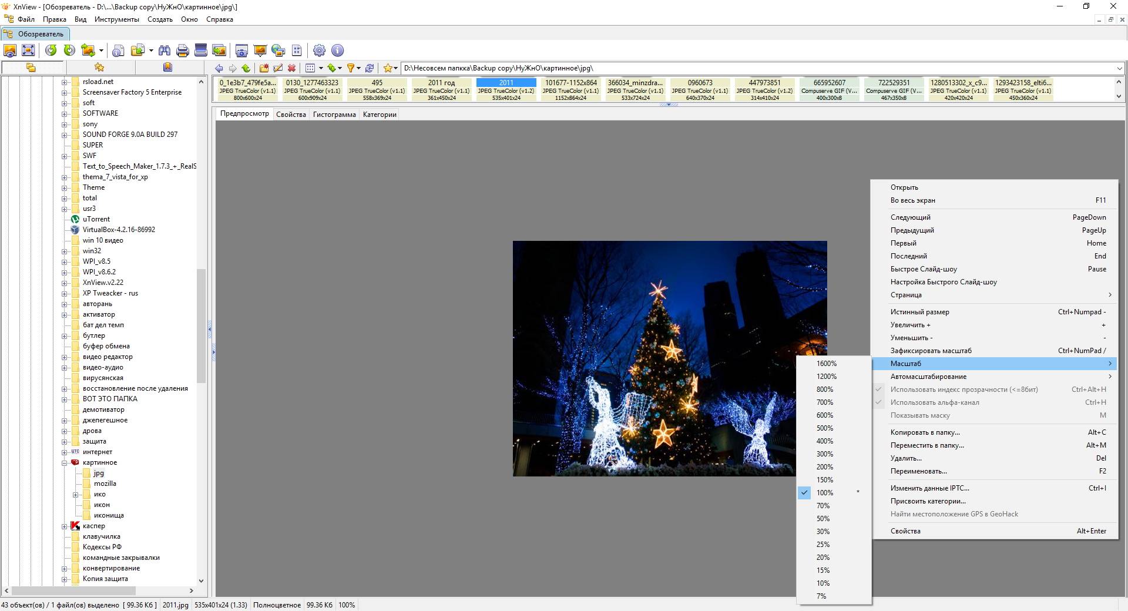Click Переименовать in context menu
The height and width of the screenshot is (611, 1128).
tap(994, 471)
